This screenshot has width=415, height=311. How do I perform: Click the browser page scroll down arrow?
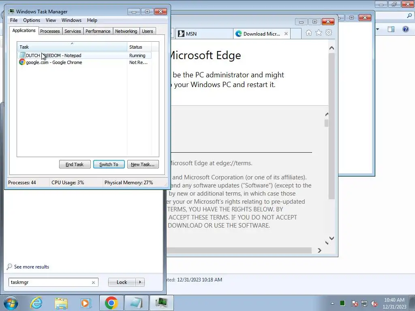pyautogui.click(x=332, y=238)
